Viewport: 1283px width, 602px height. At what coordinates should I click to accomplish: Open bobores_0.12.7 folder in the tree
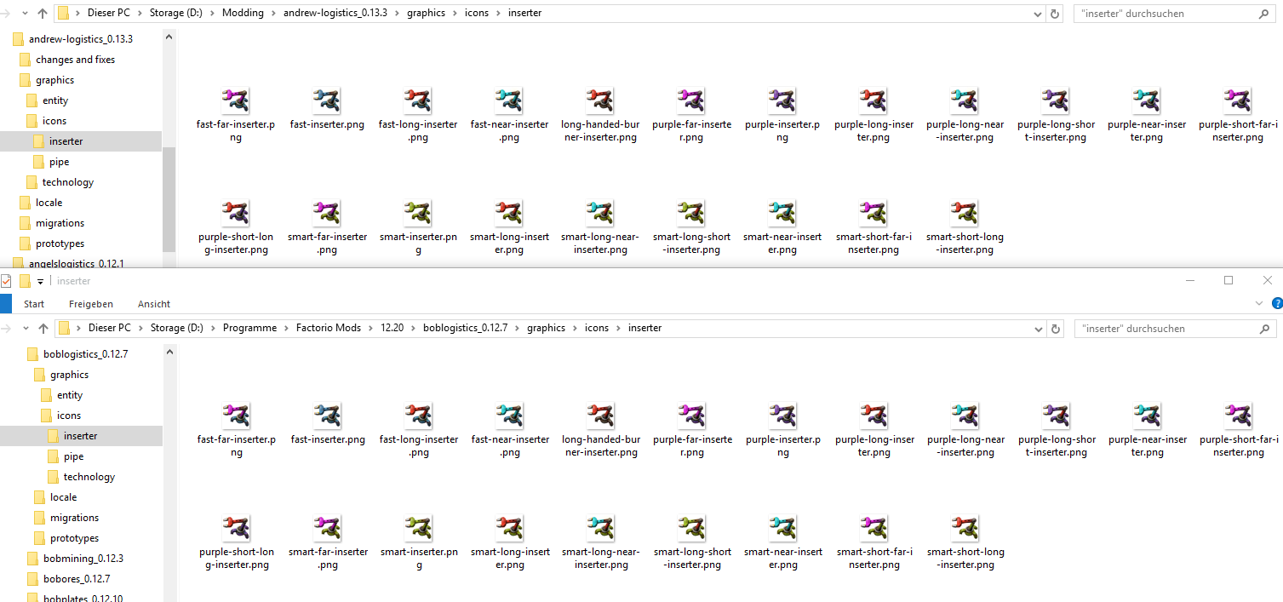tap(77, 579)
